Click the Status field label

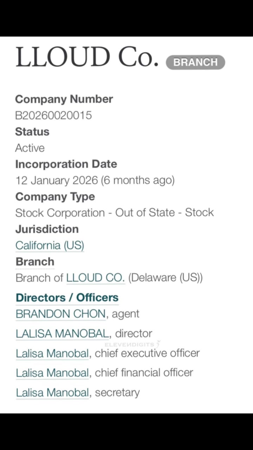pos(32,132)
